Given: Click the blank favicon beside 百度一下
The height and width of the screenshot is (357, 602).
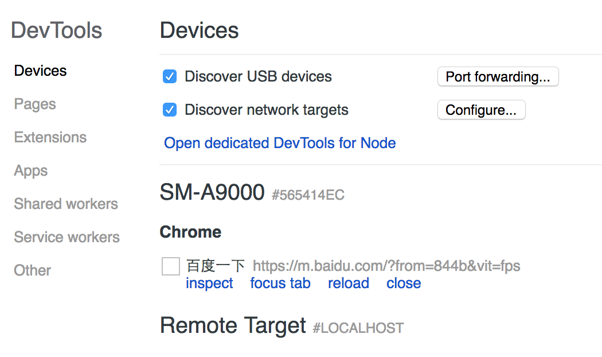Looking at the screenshot, I should [x=171, y=266].
